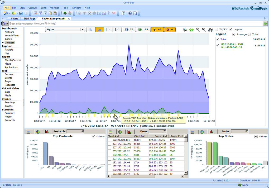Enable the TX/RX checkbox
The width and height of the screenshot is (269, 188).
point(217,30)
